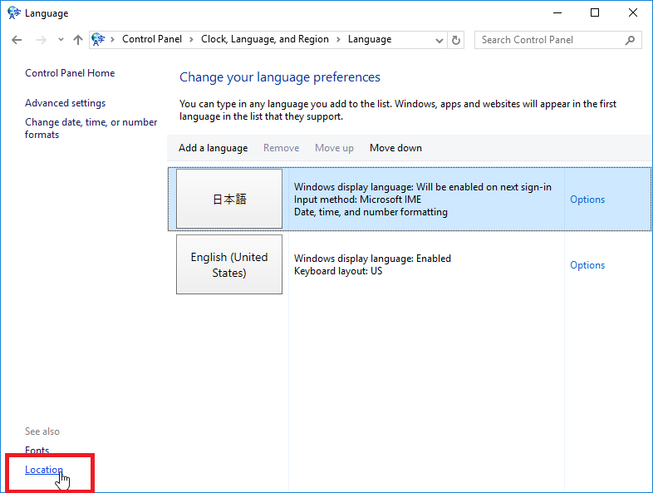Expand the address bar history dropdown
This screenshot has width=653, height=493.
[x=439, y=40]
